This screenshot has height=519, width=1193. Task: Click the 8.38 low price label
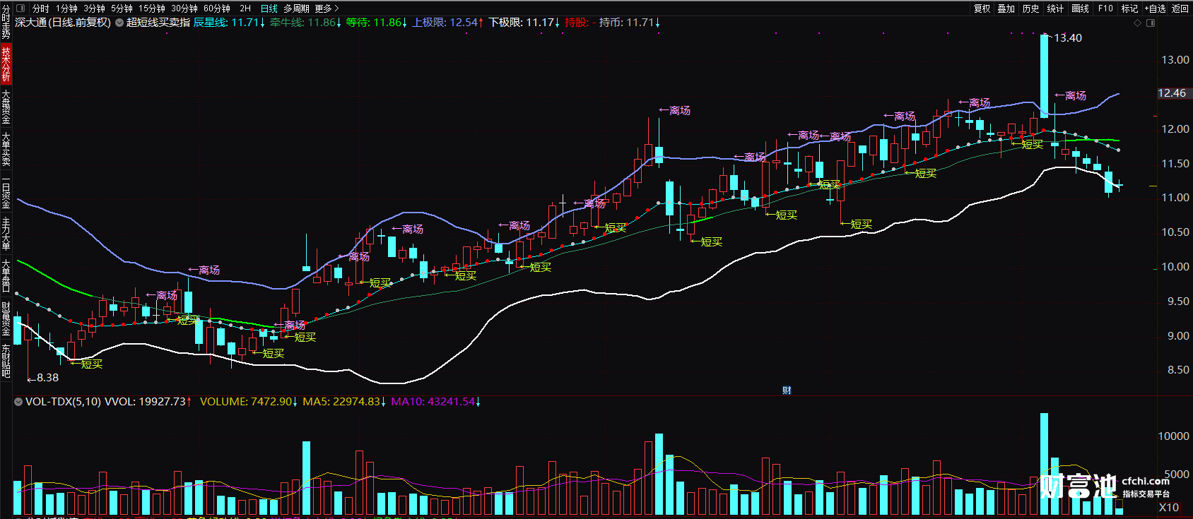47,378
